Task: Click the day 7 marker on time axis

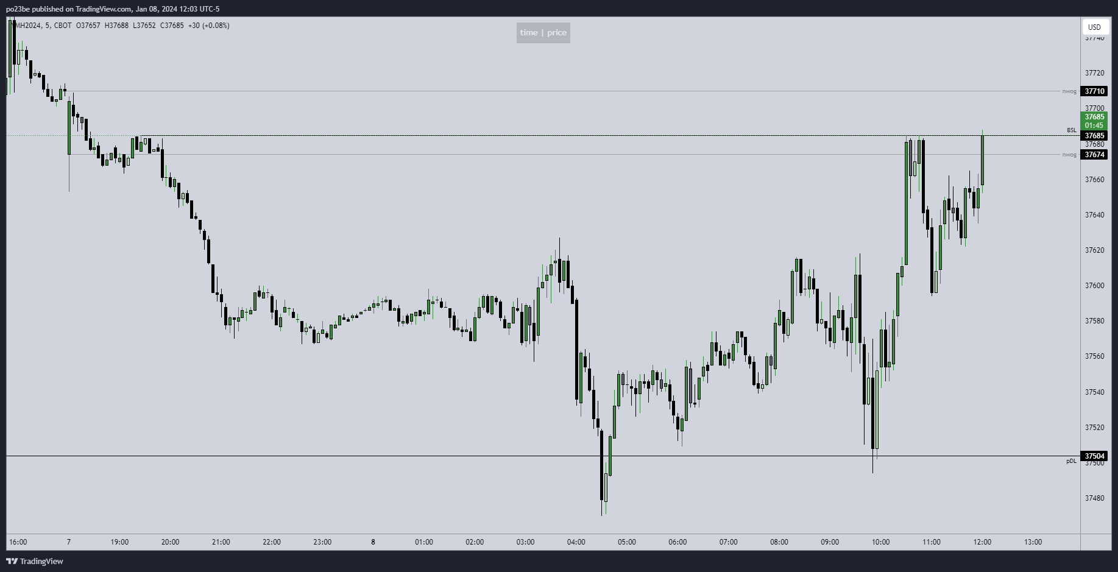Action: [69, 542]
